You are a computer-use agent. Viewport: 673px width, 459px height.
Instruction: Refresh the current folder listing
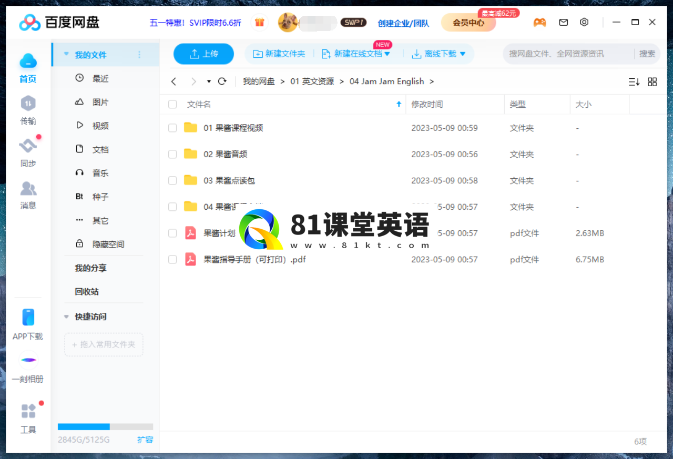click(222, 81)
